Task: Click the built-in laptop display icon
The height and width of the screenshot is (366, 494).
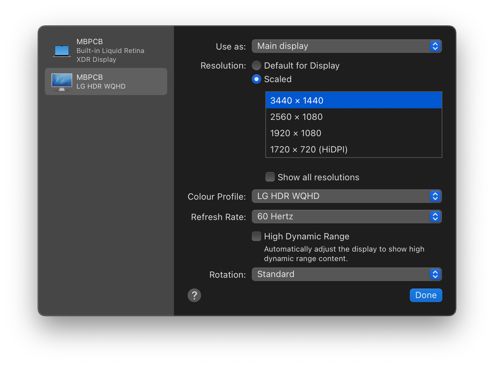Action: 62,51
